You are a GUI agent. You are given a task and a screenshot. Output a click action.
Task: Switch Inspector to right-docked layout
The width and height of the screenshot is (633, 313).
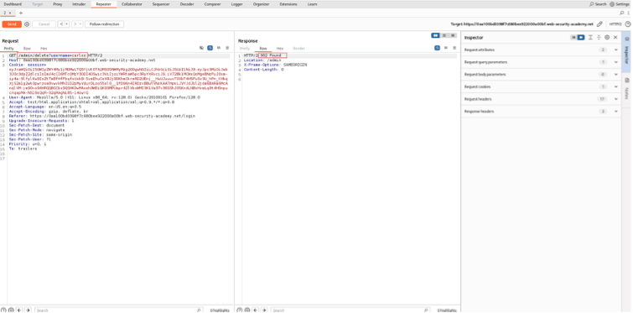click(x=580, y=38)
